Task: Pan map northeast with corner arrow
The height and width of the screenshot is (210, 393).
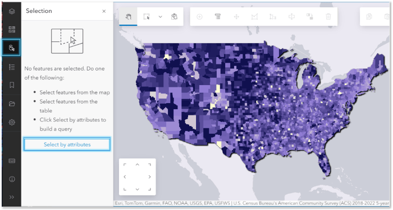Action: click(x=150, y=165)
